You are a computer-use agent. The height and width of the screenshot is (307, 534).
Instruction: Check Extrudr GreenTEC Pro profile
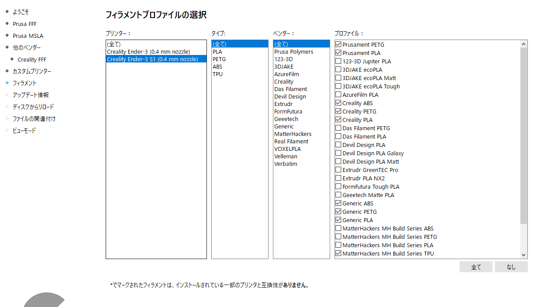339,170
